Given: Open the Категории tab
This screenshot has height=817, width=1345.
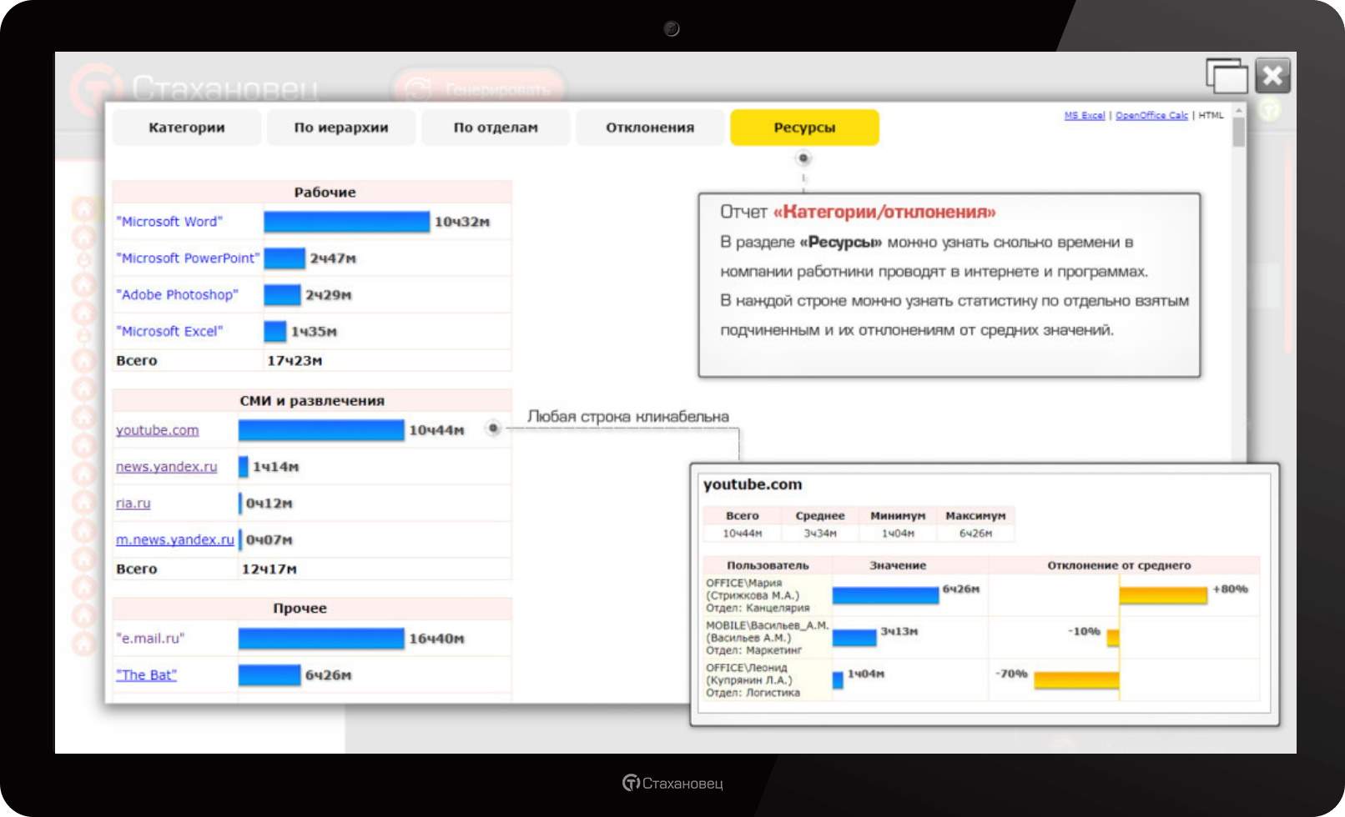Looking at the screenshot, I should [187, 128].
